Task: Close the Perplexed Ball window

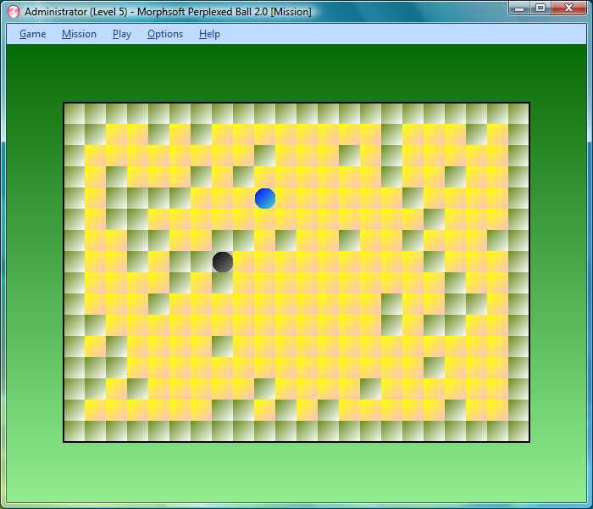Action: (568, 8)
